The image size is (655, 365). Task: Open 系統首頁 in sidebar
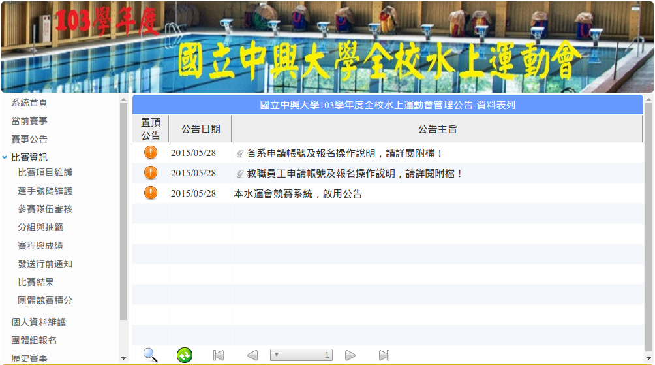coord(29,103)
